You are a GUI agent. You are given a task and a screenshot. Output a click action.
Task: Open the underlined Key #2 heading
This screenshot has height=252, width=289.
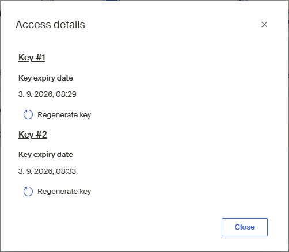click(33, 135)
